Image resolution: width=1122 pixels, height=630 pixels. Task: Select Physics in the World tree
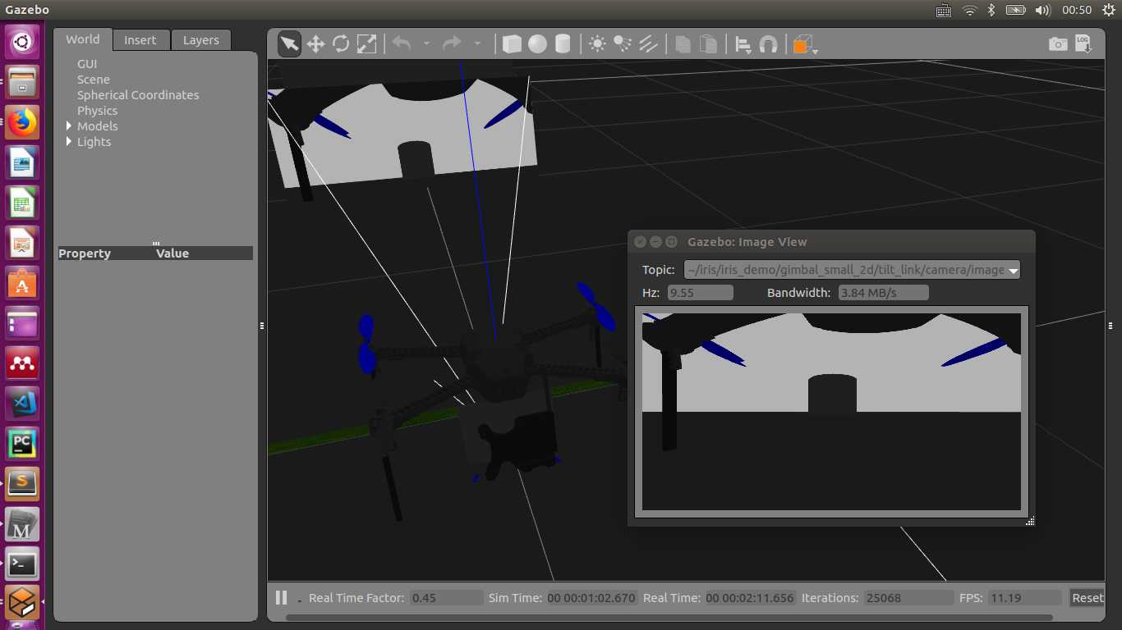(x=97, y=111)
